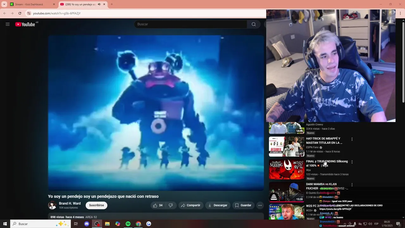Viewport: 405px width, 228px height.
Task: Open the Silksong 97% video thumbnail
Action: pos(287,169)
